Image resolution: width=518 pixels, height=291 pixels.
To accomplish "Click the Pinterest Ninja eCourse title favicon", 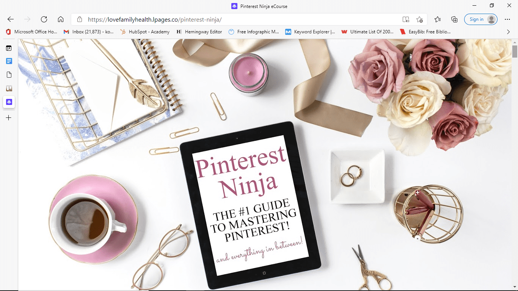I will coord(234,6).
